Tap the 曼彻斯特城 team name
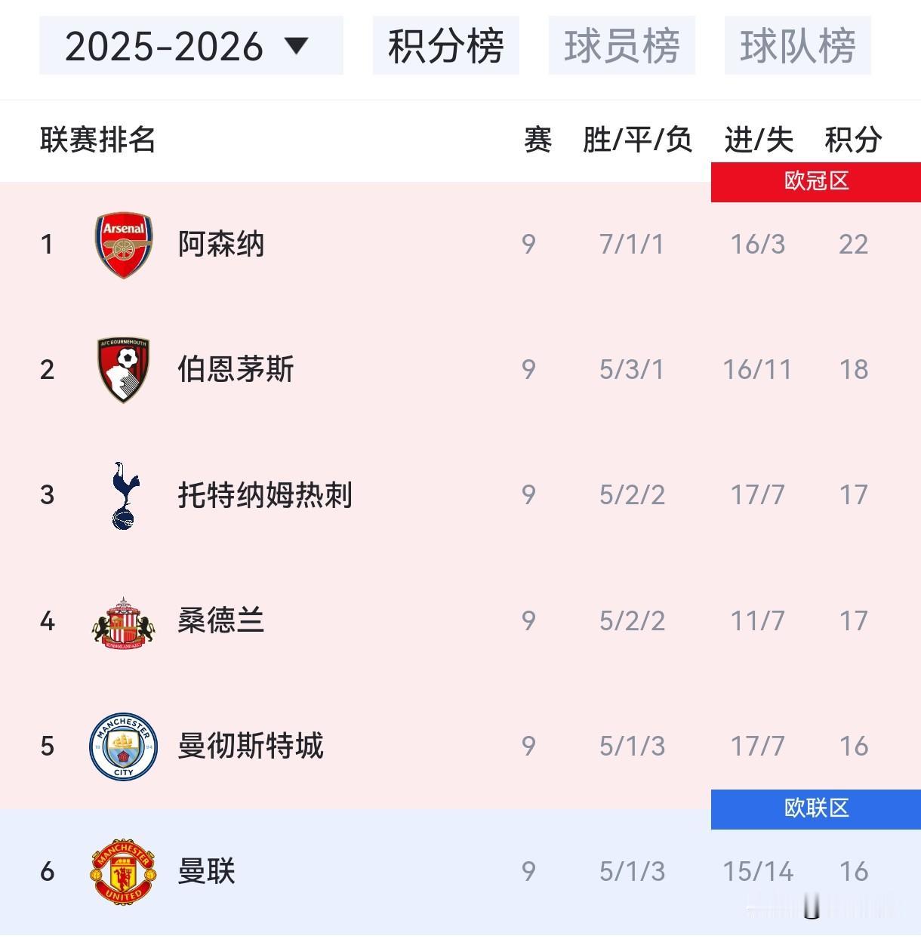 coord(251,746)
